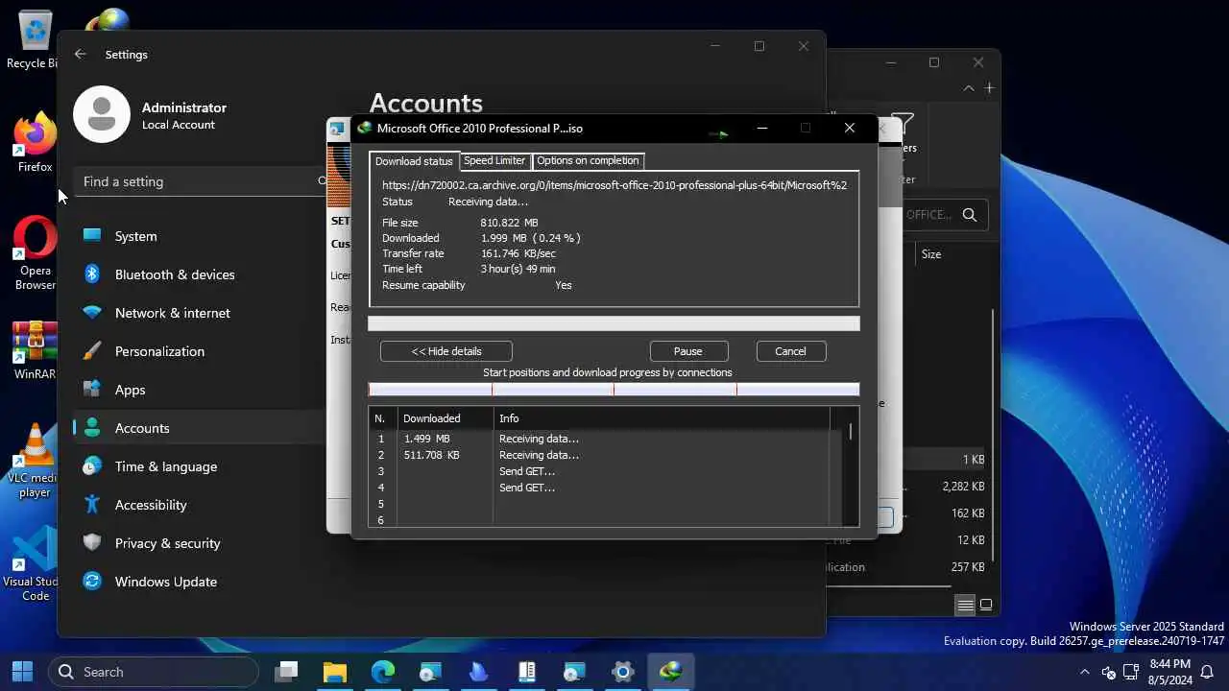The width and height of the screenshot is (1229, 691).
Task: Click the Info column header
Action: (663, 418)
